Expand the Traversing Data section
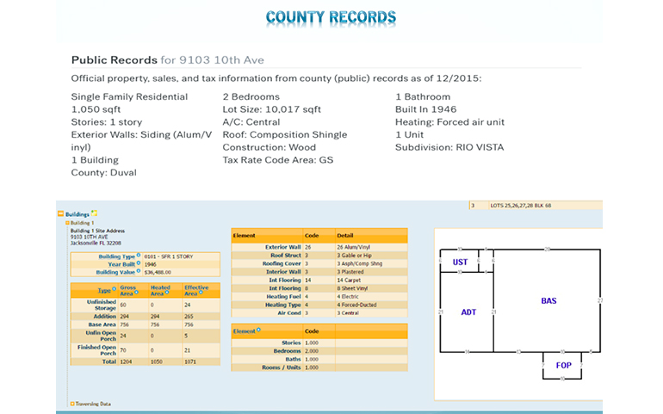This screenshot has width=663, height=414. pyautogui.click(x=71, y=403)
